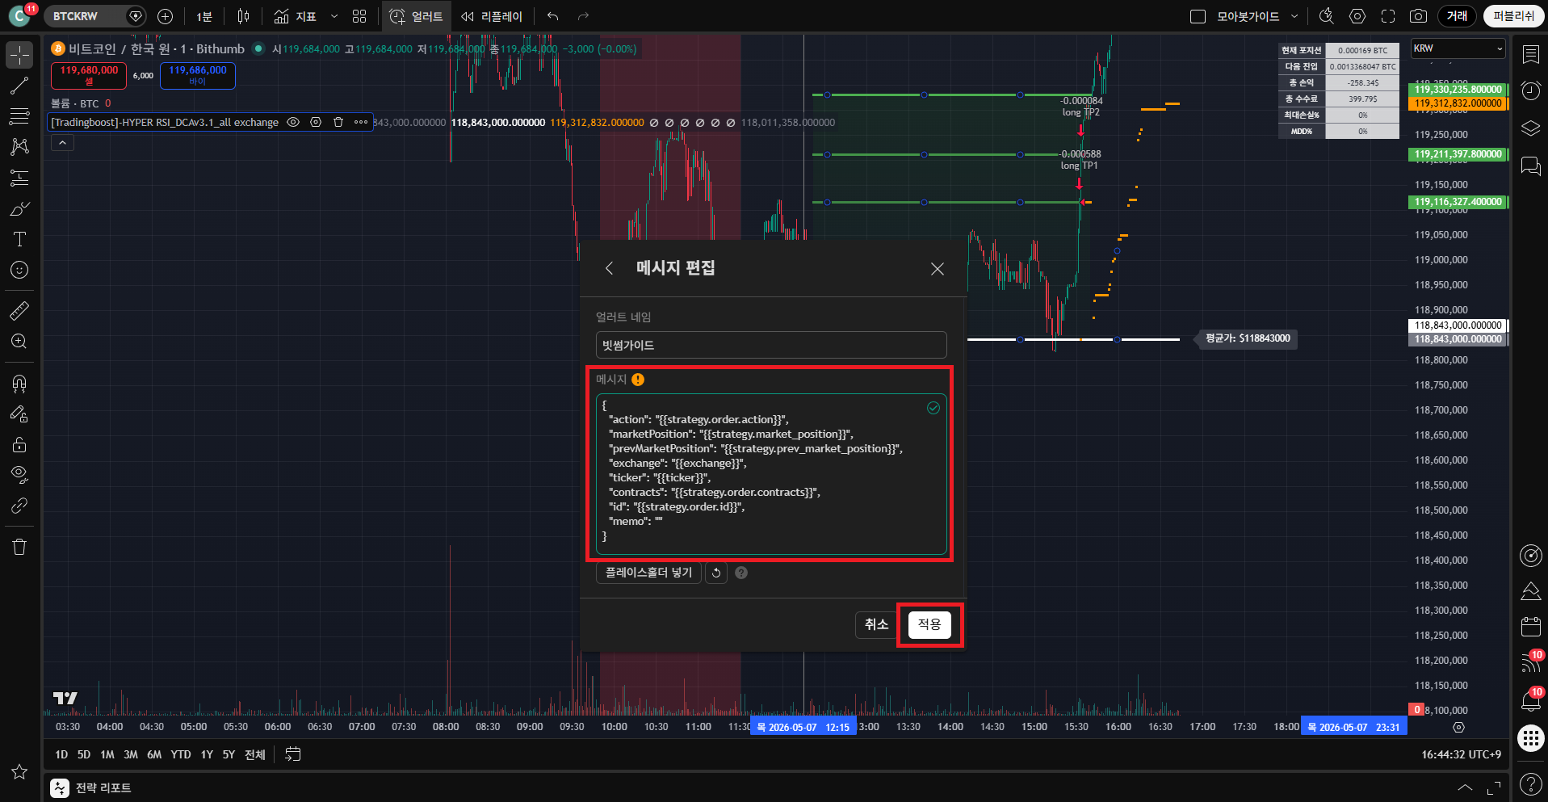Open forecasting and measurement tools

point(19,178)
